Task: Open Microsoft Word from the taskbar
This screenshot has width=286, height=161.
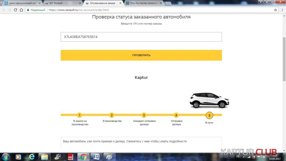Action: coord(96,157)
